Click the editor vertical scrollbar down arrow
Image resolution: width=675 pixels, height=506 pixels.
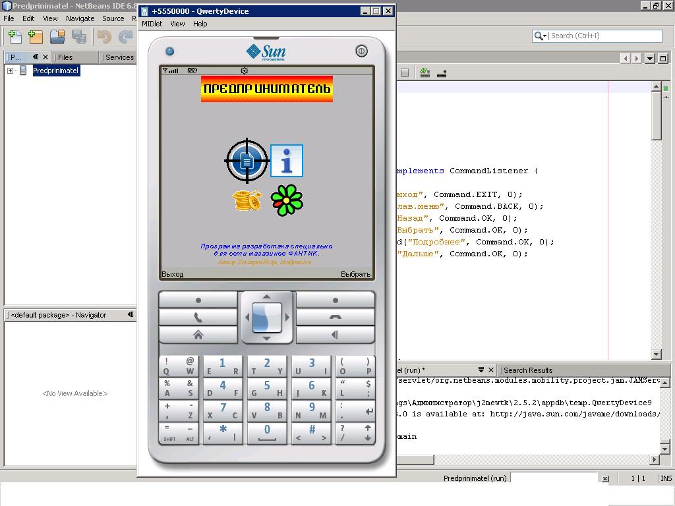[x=656, y=354]
